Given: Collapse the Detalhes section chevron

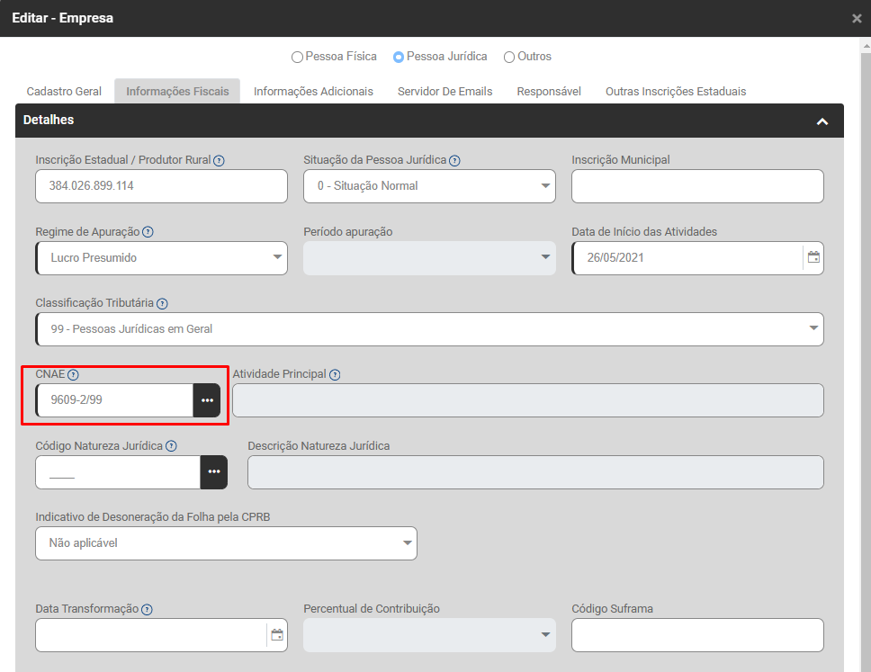Looking at the screenshot, I should pos(822,121).
